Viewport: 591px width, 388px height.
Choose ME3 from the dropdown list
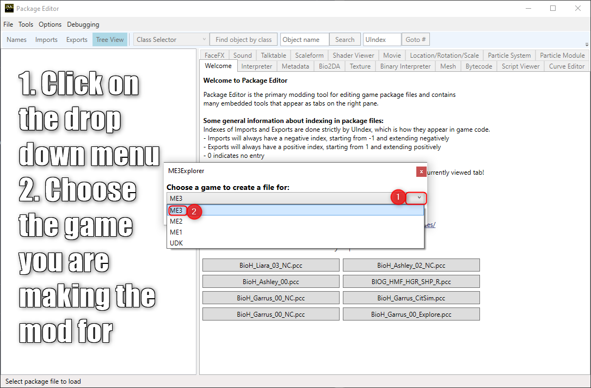click(295, 211)
